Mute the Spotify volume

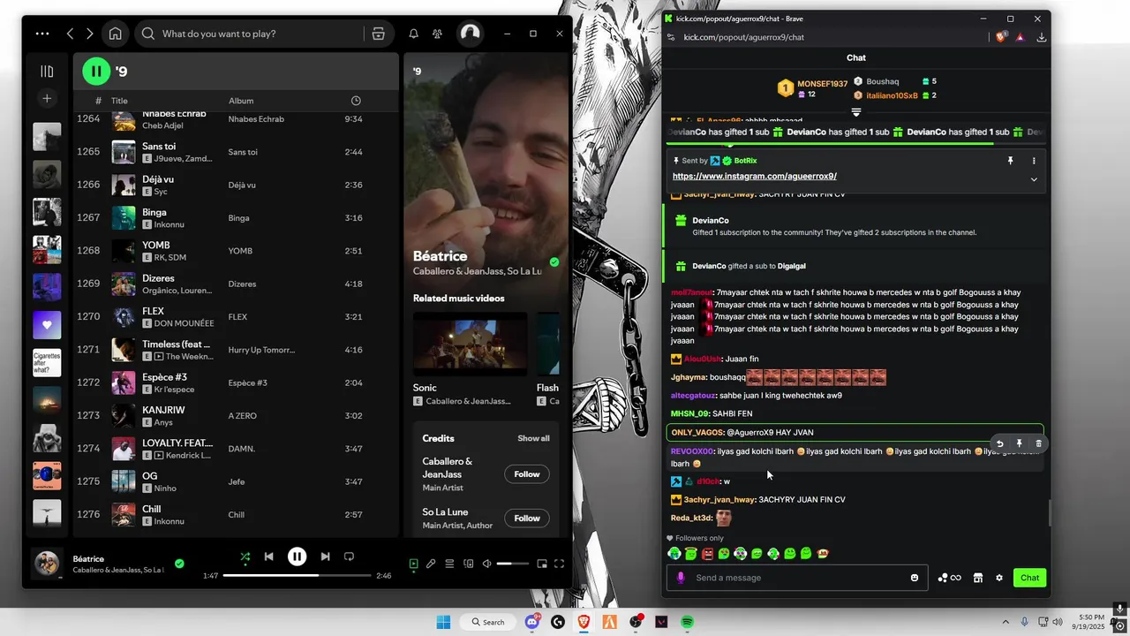(486, 564)
